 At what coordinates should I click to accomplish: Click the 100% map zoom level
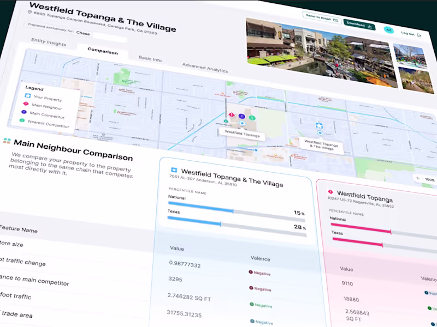click(430, 180)
